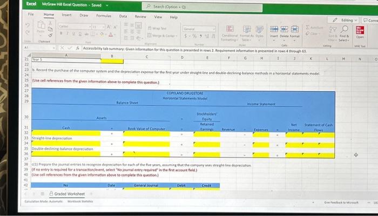The width and height of the screenshot is (378, 216).
Task: Click the Excel app name in title bar
Action: 31,4
